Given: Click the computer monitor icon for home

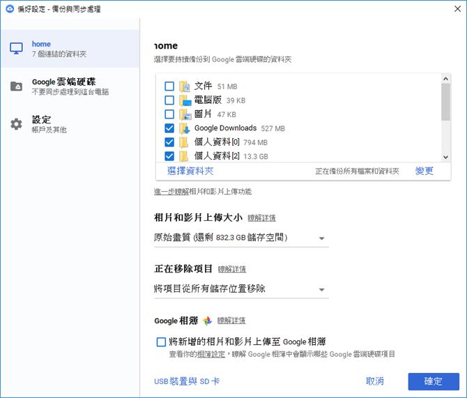Looking at the screenshot, I should pyautogui.click(x=16, y=48).
